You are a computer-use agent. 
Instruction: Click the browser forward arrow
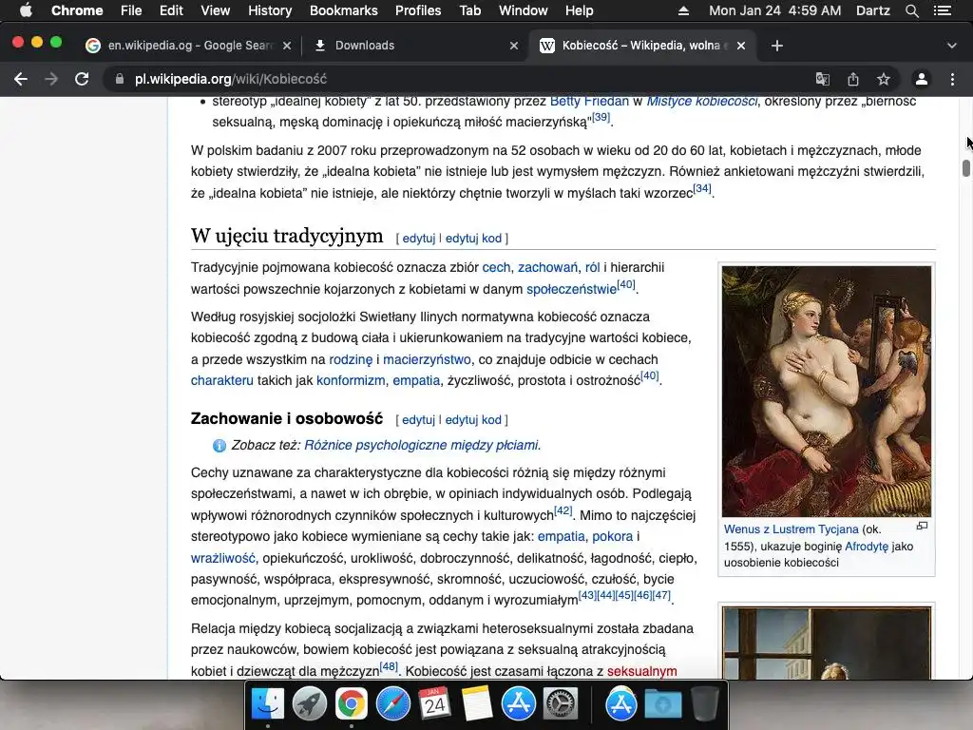[x=51, y=79]
